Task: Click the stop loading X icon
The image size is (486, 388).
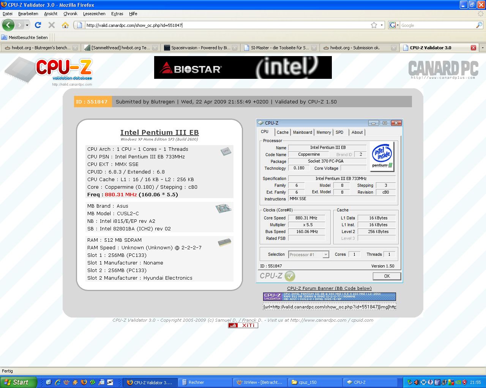Action: point(52,25)
